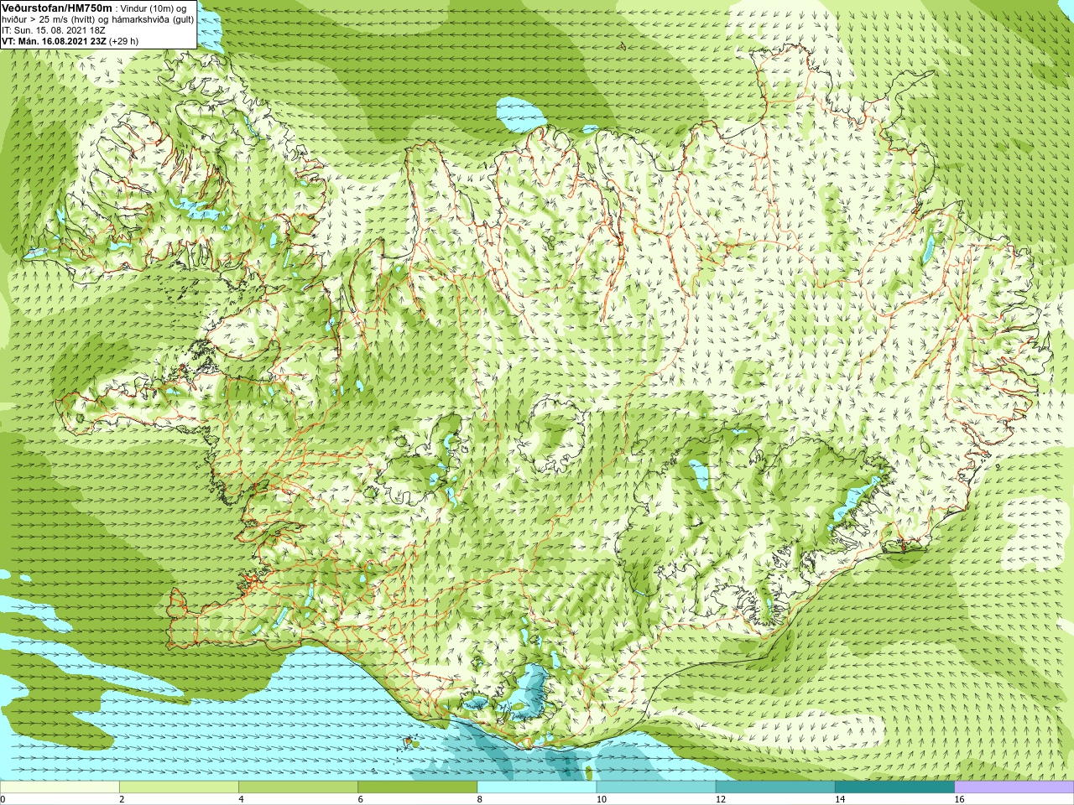Click the scale label '2'

click(122, 799)
